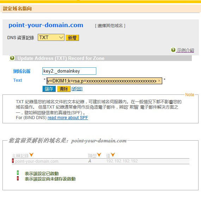The width and height of the screenshot is (201, 197).
Task: Click the green help icon beside 示例介紹
Action: pyautogui.click(x=173, y=50)
